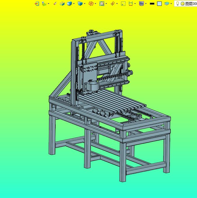
Task: Click the red crosshair target icon
Action: click(x=112, y=3)
